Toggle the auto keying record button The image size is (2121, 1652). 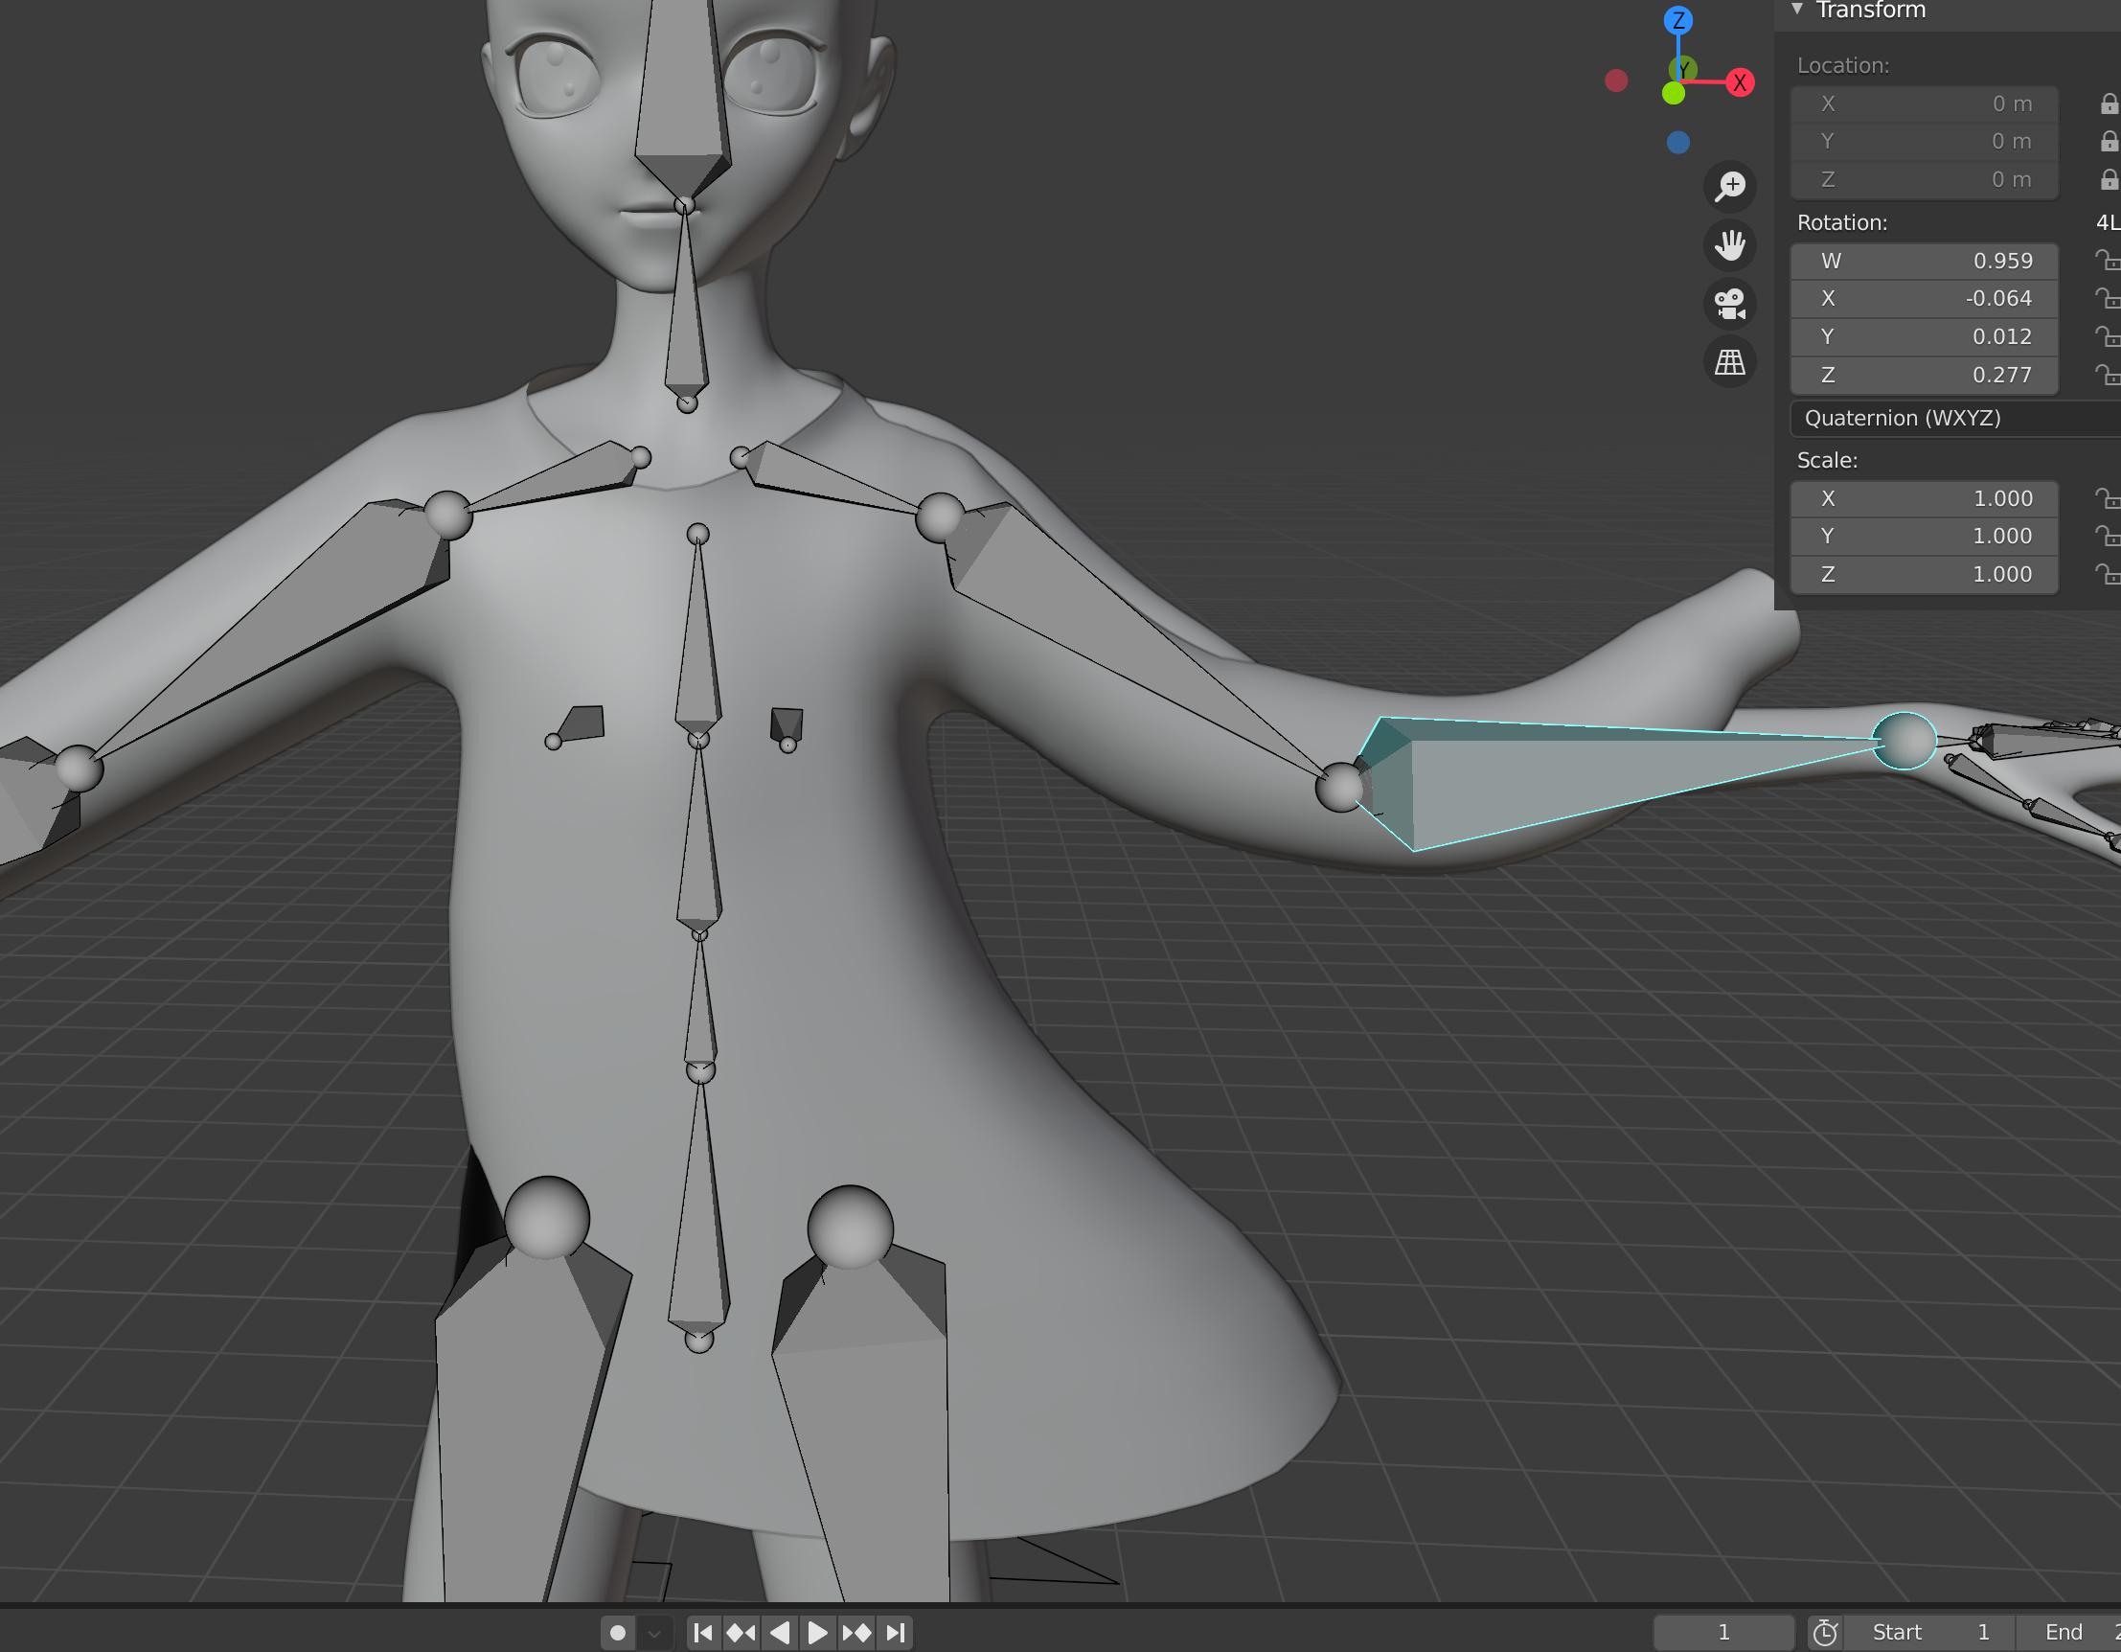(618, 1633)
